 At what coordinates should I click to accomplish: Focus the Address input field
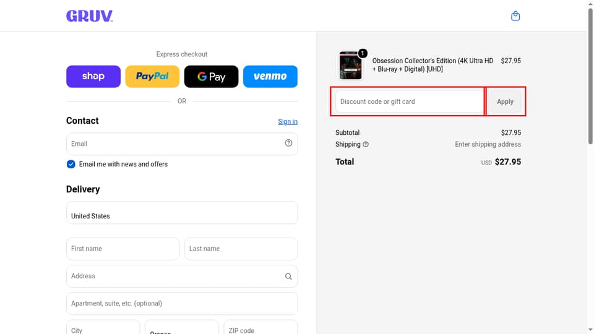182,276
